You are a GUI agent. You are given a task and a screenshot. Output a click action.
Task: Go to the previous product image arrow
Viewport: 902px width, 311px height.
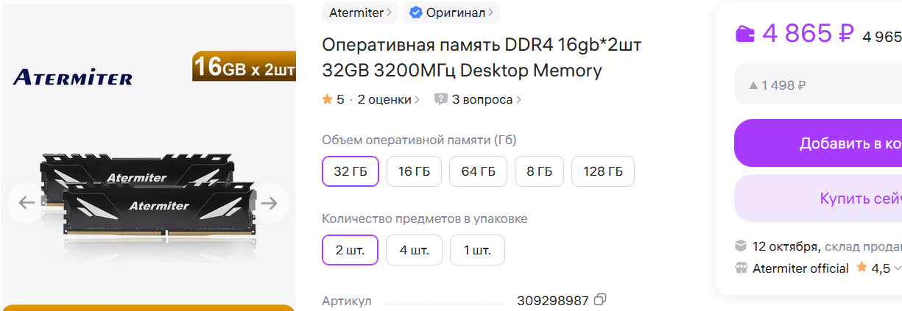point(27,203)
